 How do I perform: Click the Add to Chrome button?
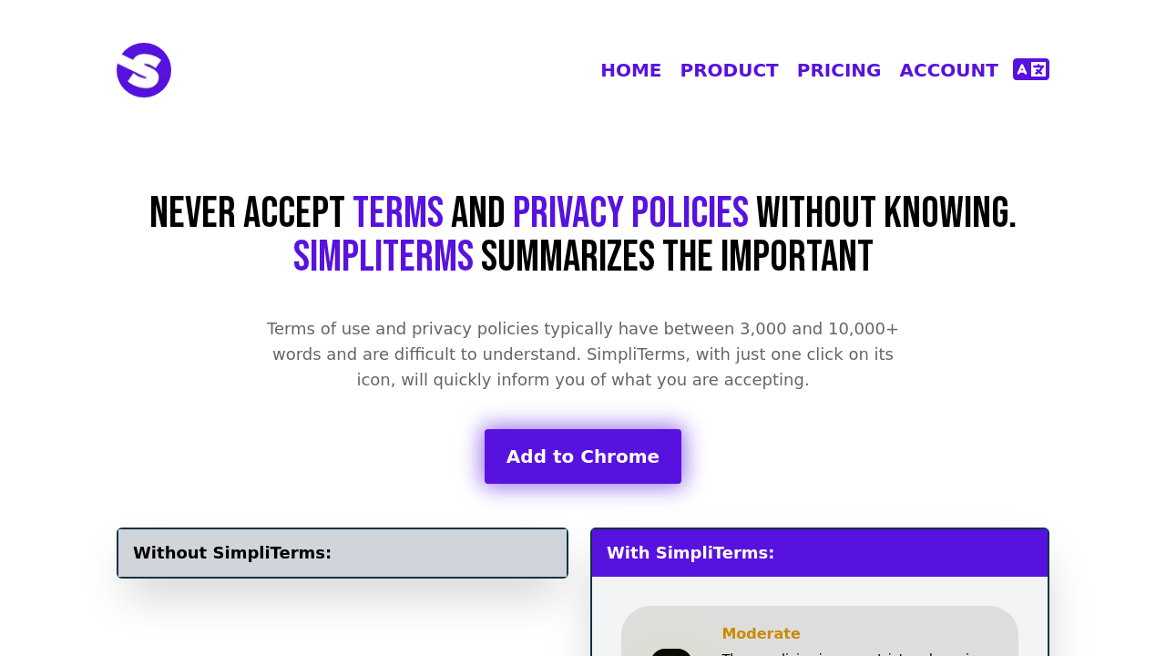click(582, 455)
